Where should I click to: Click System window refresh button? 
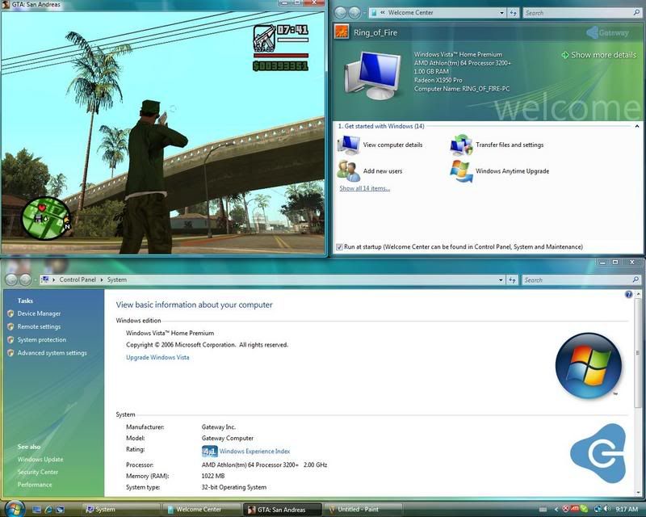[x=513, y=280]
